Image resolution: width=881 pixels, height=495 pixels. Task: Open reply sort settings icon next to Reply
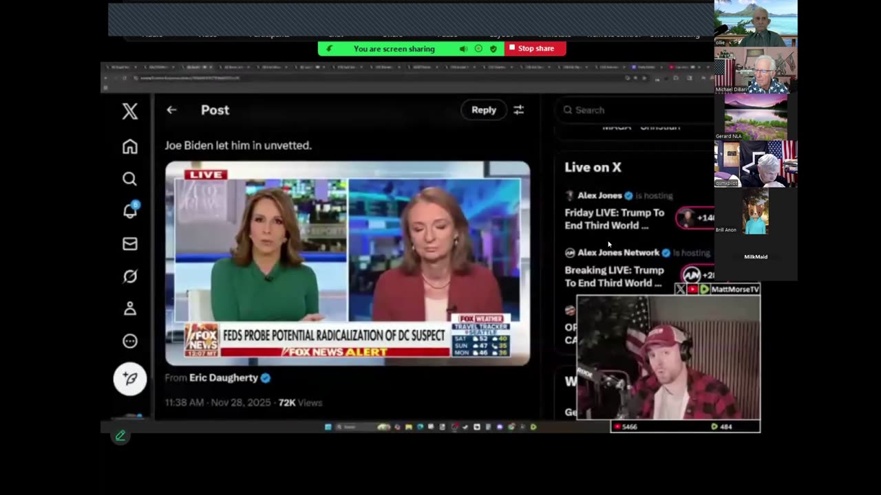coord(519,110)
